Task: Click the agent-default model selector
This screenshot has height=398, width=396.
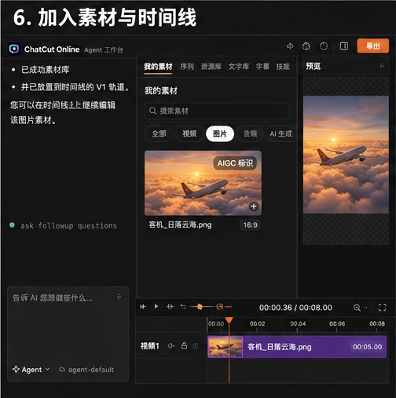Action: (86, 370)
